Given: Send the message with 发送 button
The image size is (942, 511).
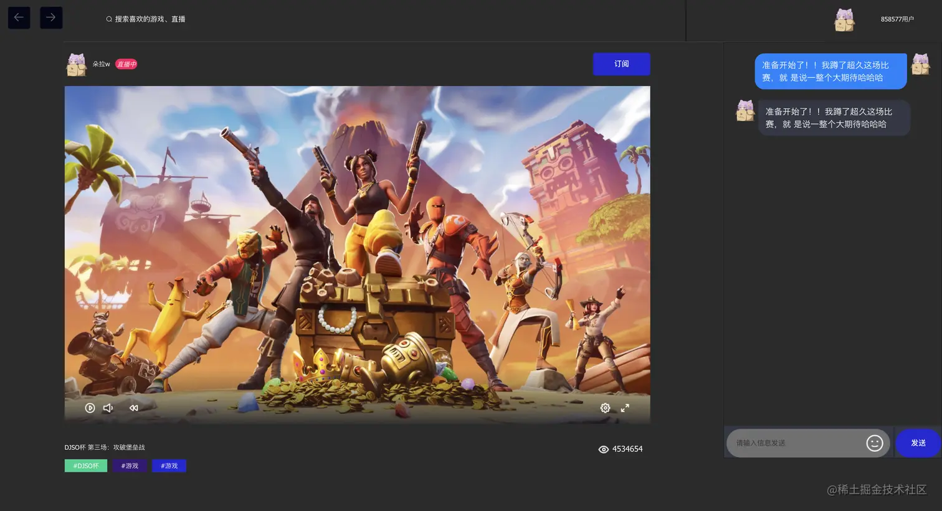Looking at the screenshot, I should click(x=918, y=443).
